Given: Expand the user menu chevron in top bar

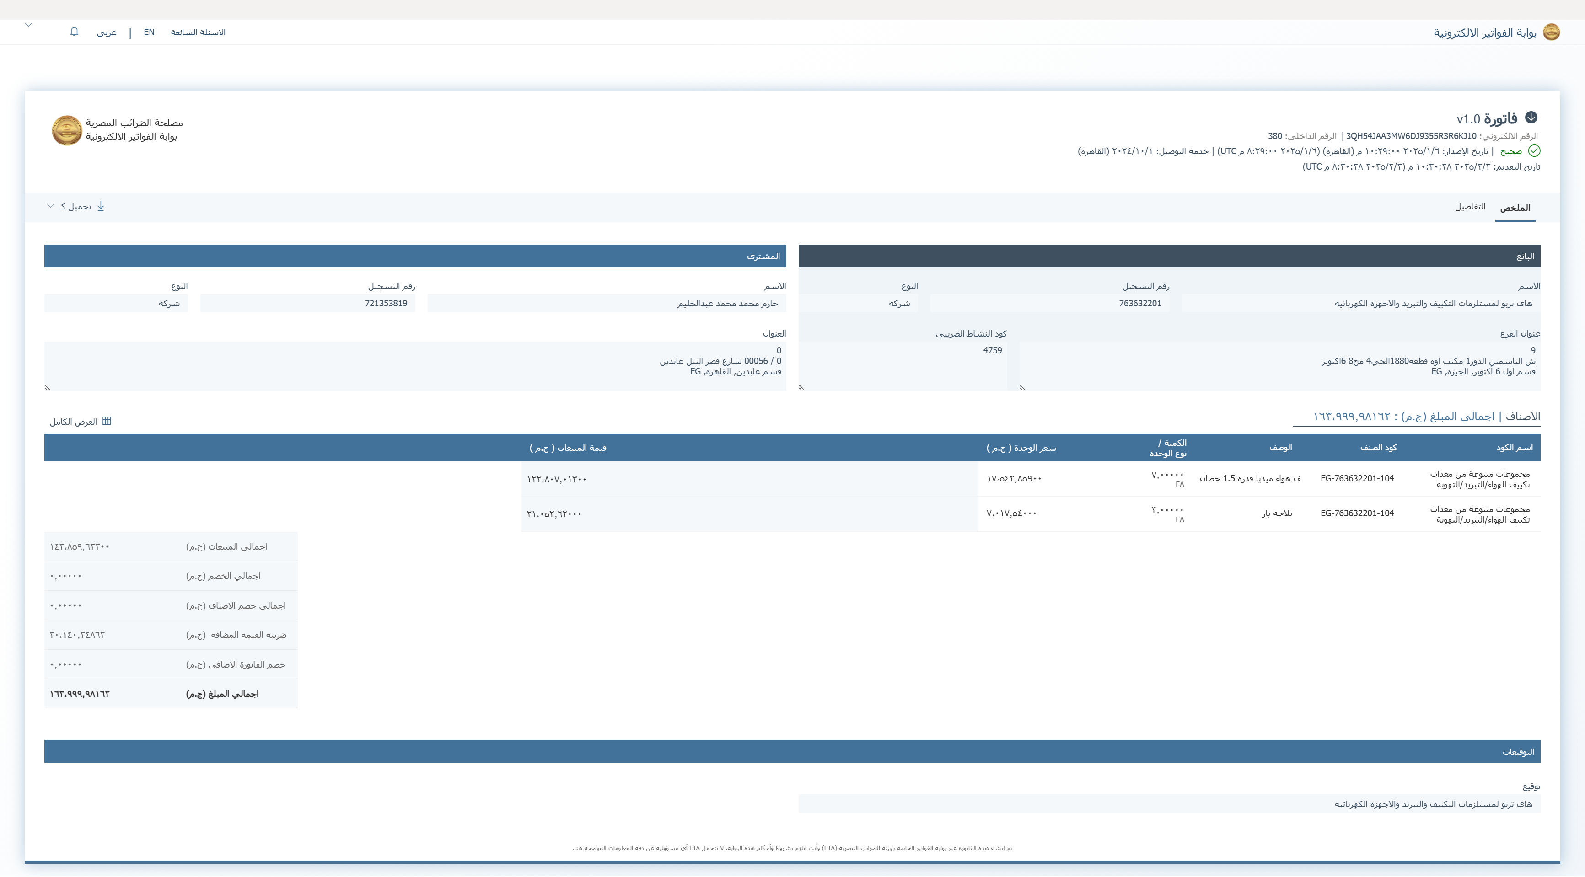Looking at the screenshot, I should pos(28,25).
